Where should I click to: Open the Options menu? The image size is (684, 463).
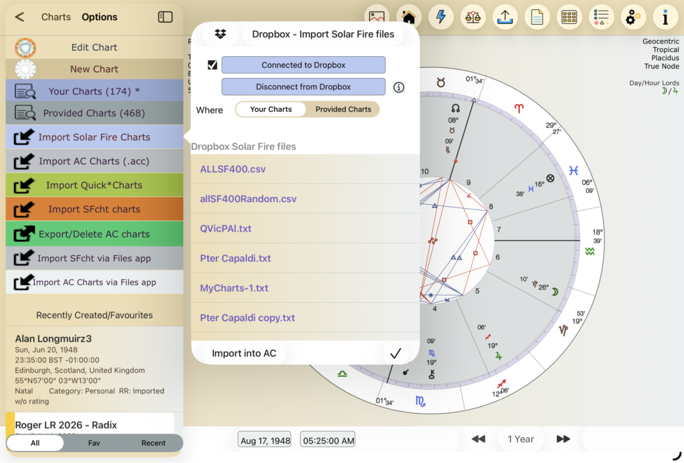pyautogui.click(x=99, y=17)
